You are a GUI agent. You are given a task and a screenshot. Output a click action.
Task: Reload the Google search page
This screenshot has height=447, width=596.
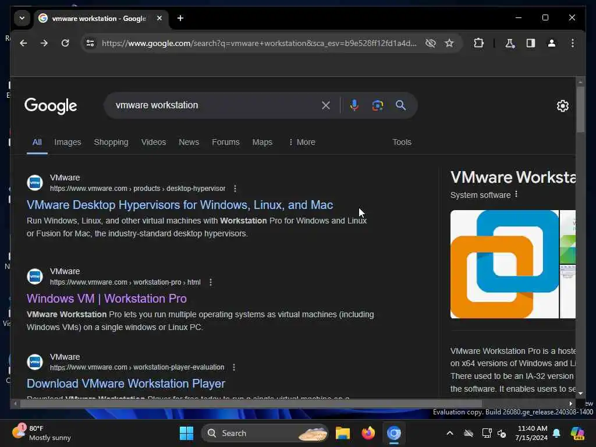65,43
